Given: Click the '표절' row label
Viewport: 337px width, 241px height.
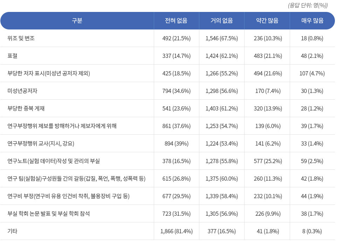Looking at the screenshot, I should coord(13,56).
